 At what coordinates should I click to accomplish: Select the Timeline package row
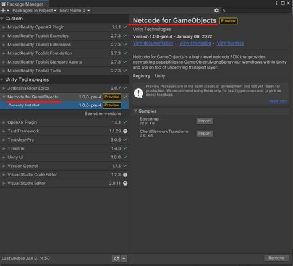(64, 148)
